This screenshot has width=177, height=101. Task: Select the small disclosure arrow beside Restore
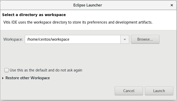(3, 78)
